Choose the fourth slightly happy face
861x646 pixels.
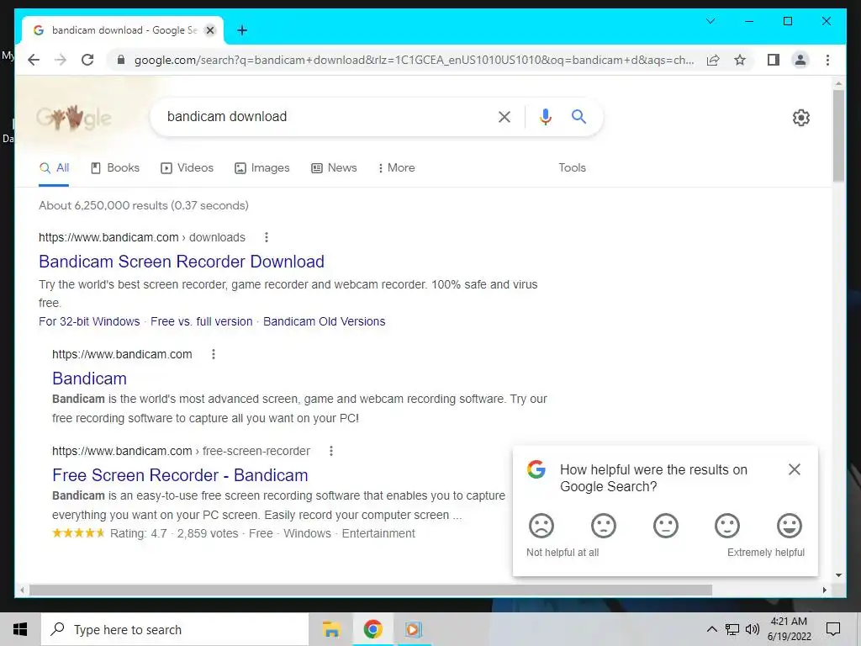(727, 526)
